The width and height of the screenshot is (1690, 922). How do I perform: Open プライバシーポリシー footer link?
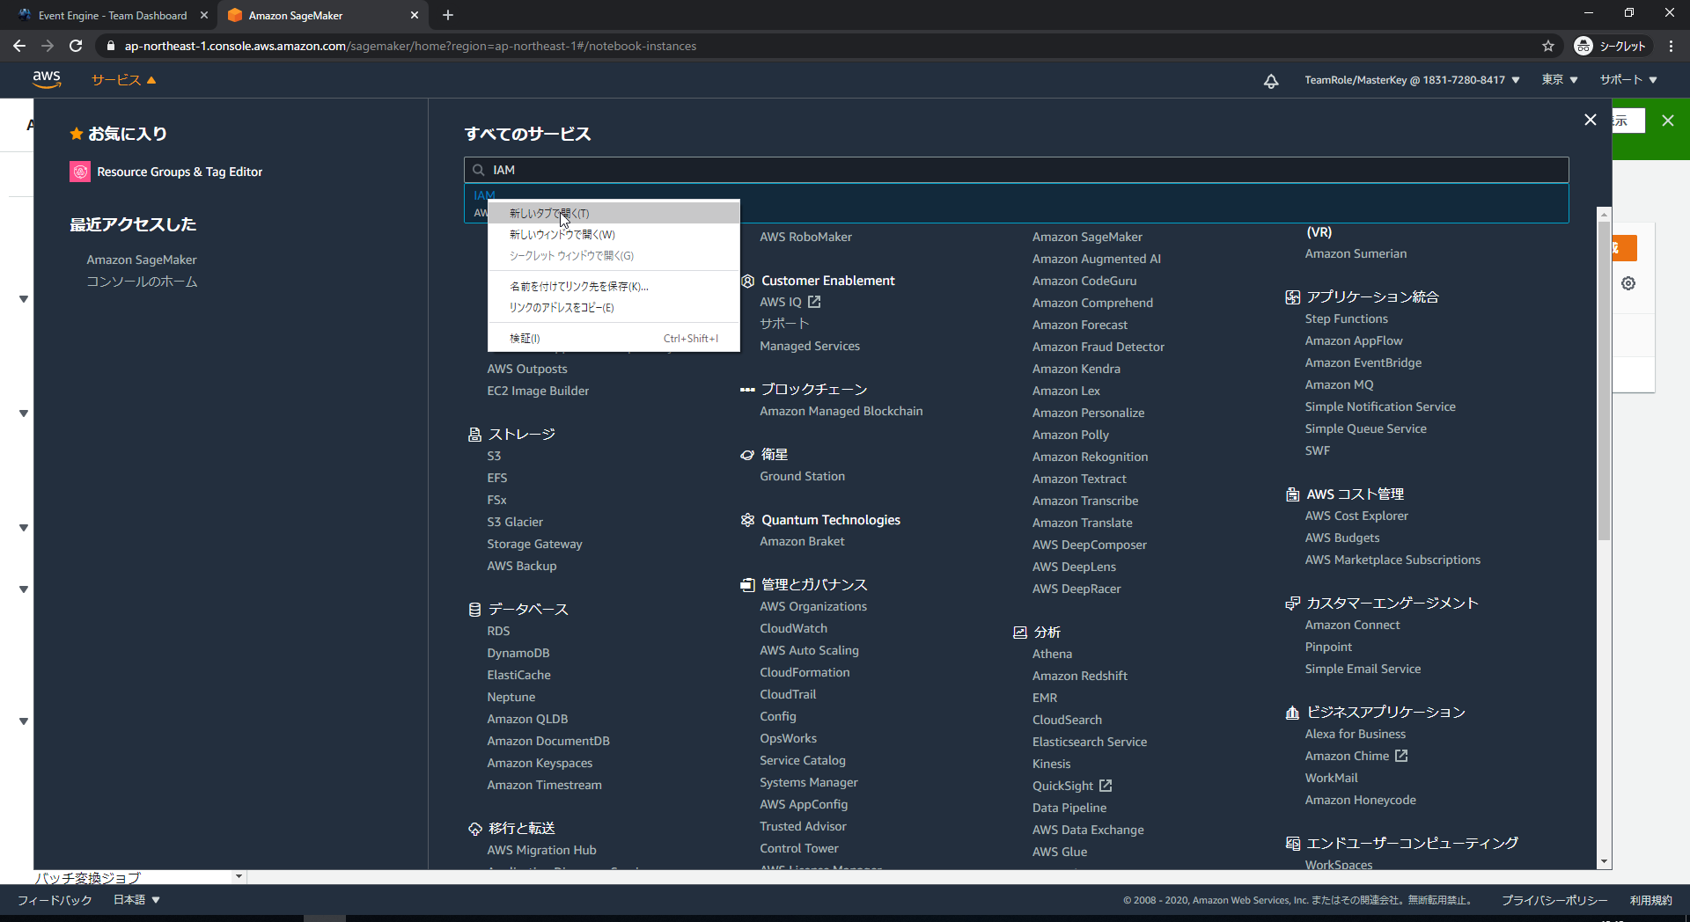1554,900
